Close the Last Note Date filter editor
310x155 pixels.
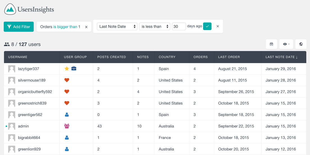pyautogui.click(x=218, y=26)
